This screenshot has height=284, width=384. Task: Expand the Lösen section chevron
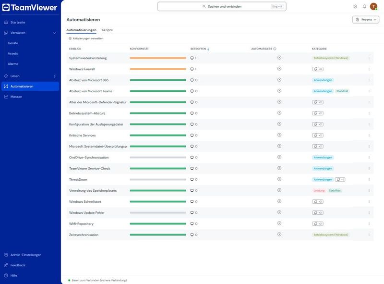[x=54, y=76]
